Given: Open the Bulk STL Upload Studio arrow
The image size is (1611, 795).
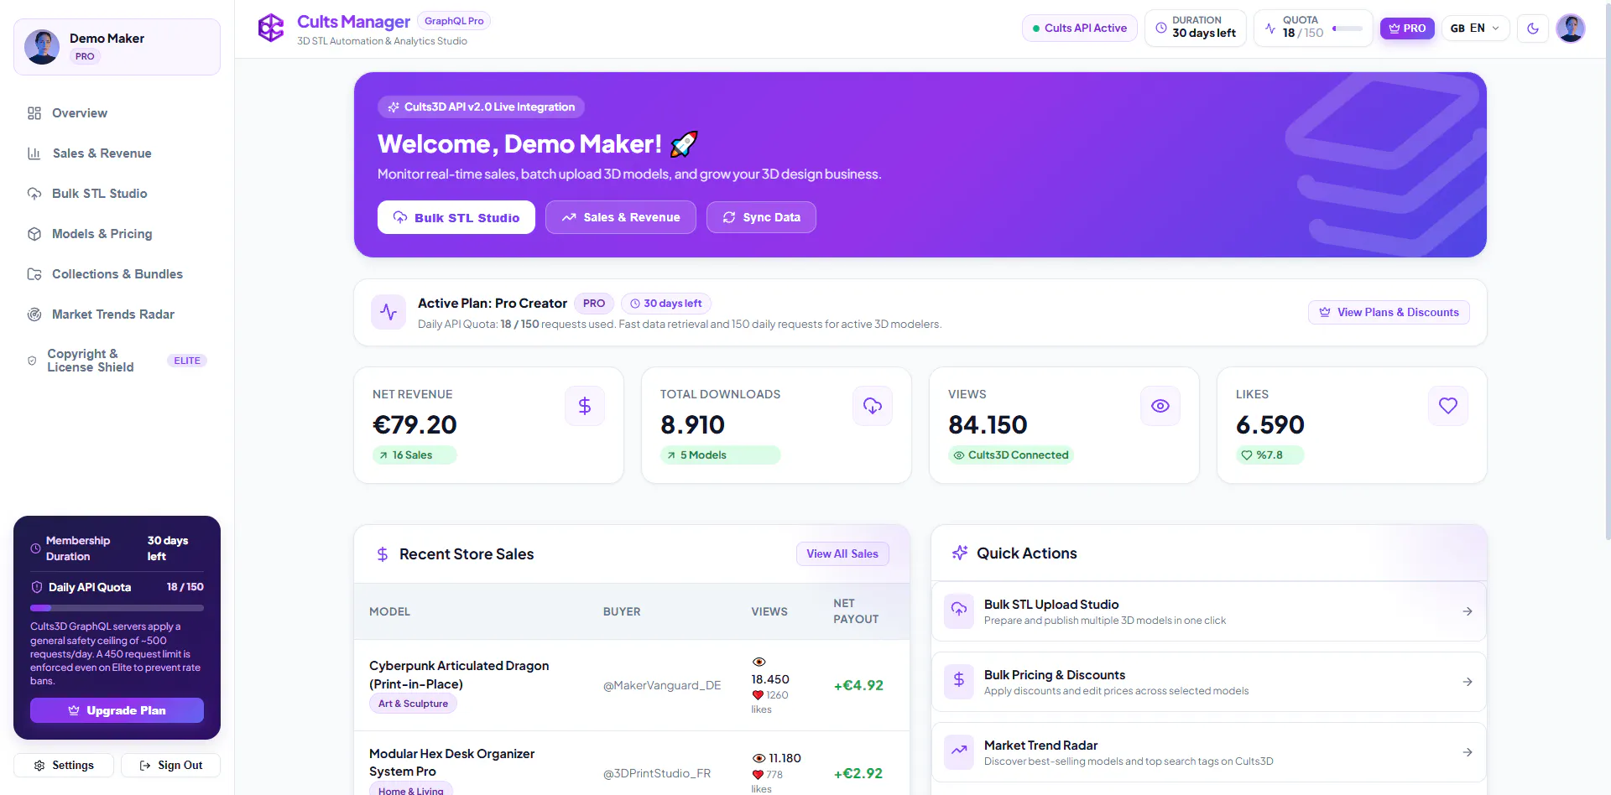Looking at the screenshot, I should tap(1468, 611).
